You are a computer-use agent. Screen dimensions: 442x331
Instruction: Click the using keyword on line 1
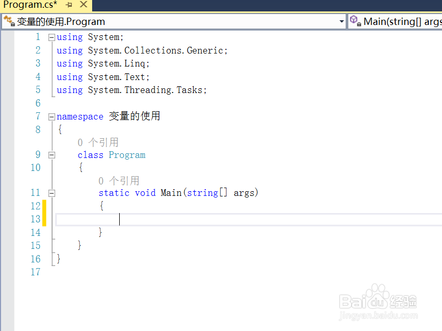click(69, 37)
